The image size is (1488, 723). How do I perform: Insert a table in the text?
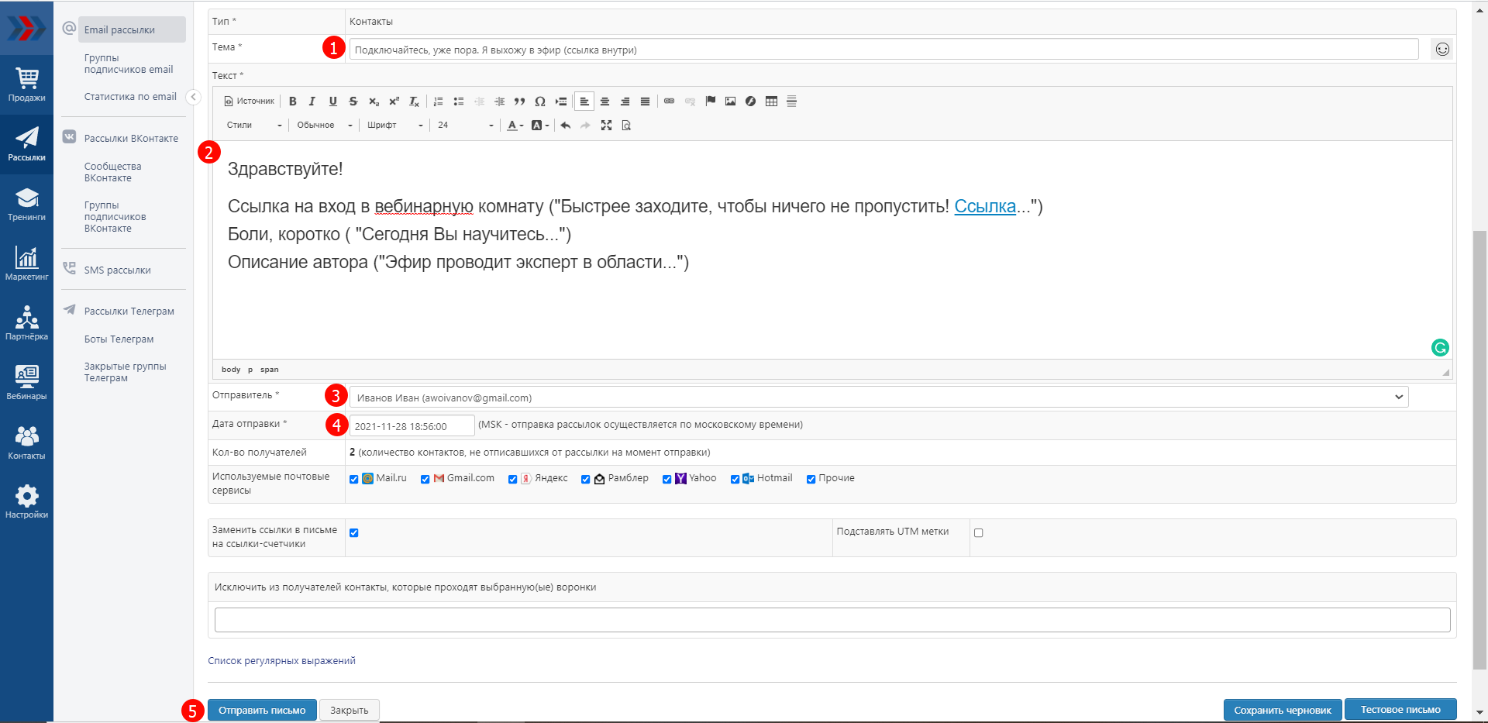771,102
